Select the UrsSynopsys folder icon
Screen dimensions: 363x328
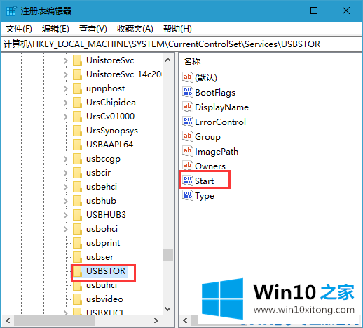click(77, 131)
